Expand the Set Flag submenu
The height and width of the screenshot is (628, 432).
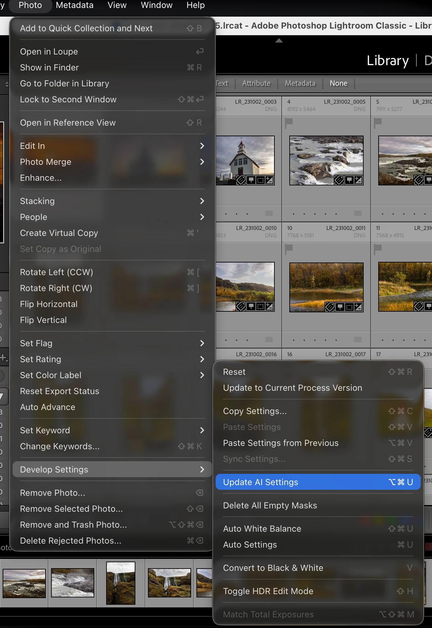[112, 343]
